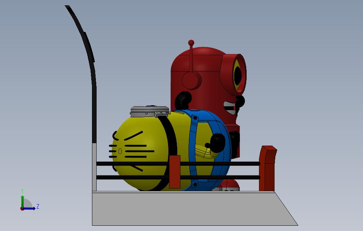Pick the lower button on the blue strap
Screen dimensions: 363x231
click(x=195, y=185)
